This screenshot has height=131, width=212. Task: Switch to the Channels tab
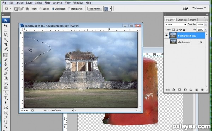coord(182,20)
